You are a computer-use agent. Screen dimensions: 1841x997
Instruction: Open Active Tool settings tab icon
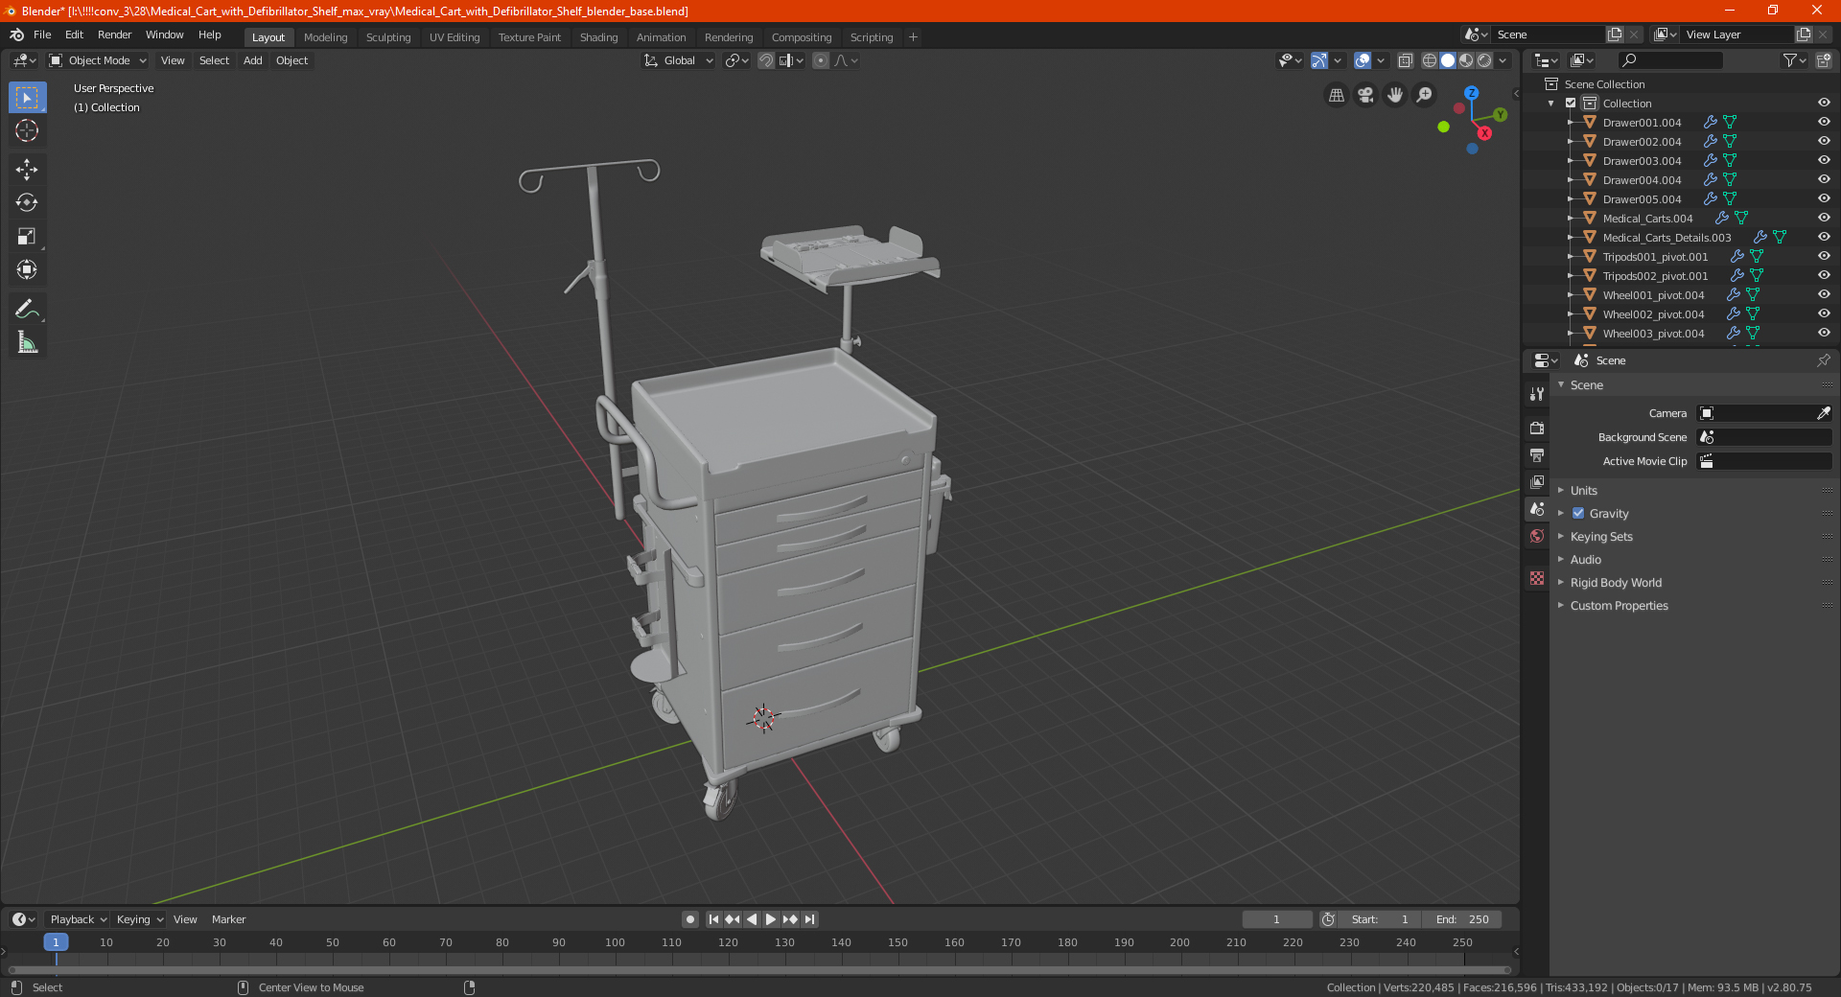tap(1537, 394)
